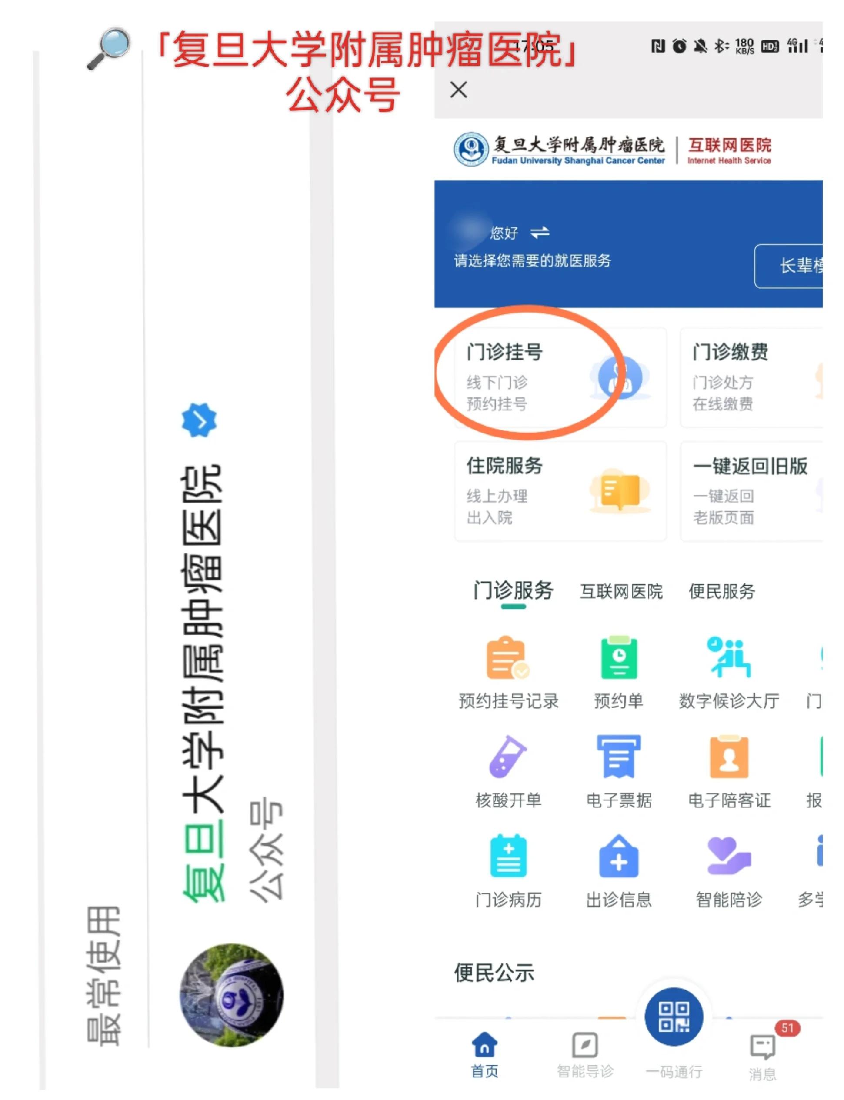
Task: Switch account using the swap arrows
Action: coord(541,233)
